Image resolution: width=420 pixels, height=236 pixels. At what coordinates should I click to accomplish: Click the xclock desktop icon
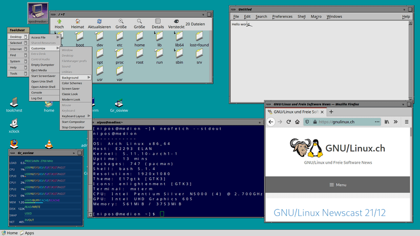tap(14, 126)
